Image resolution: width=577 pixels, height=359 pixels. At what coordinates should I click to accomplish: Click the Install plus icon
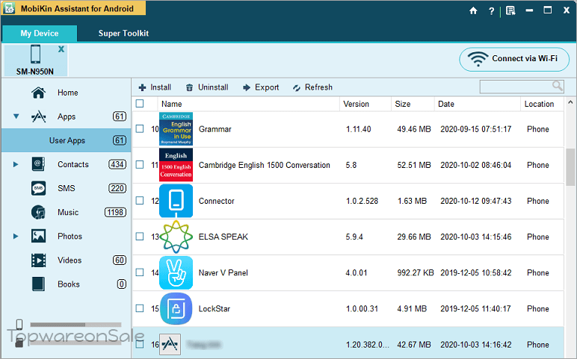click(142, 87)
